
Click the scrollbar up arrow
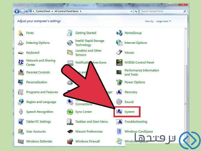tap(186, 29)
